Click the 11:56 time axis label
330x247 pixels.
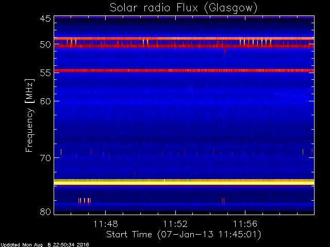[245, 224]
